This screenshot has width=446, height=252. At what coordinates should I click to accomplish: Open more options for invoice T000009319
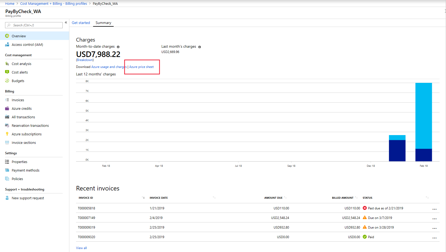pos(435,228)
